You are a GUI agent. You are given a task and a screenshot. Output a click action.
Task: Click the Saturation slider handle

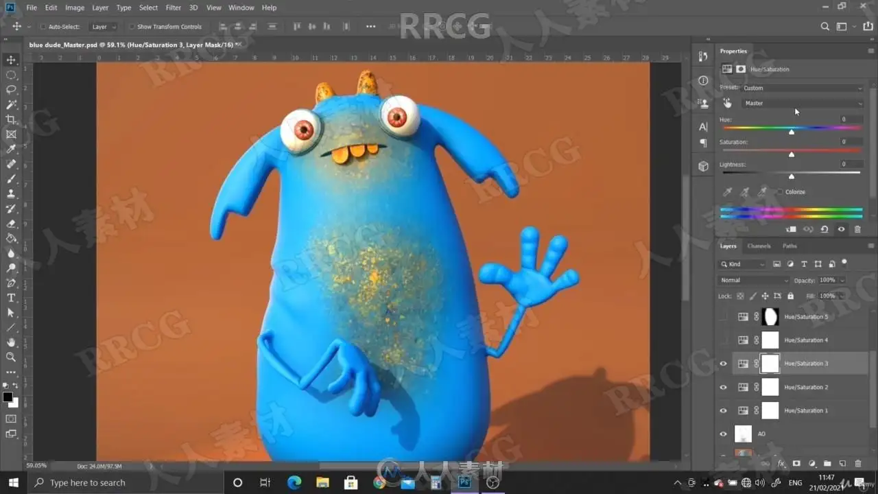pos(792,154)
